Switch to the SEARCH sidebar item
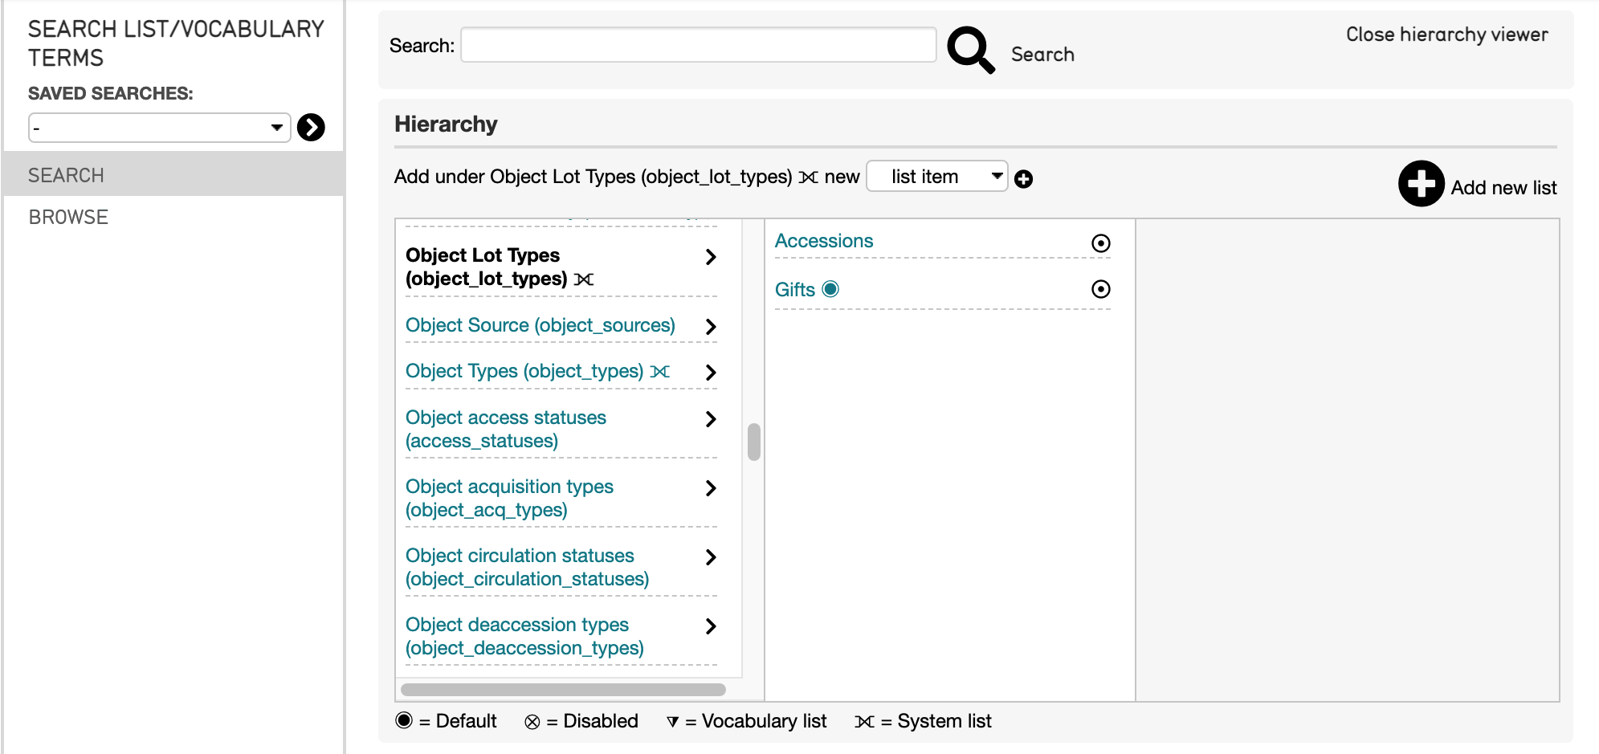 coord(66,175)
